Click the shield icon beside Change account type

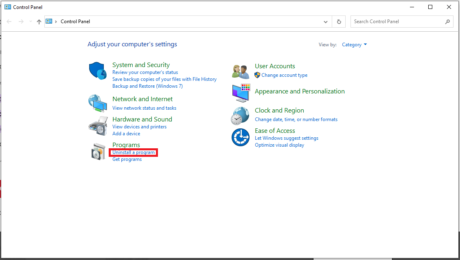tap(257, 75)
